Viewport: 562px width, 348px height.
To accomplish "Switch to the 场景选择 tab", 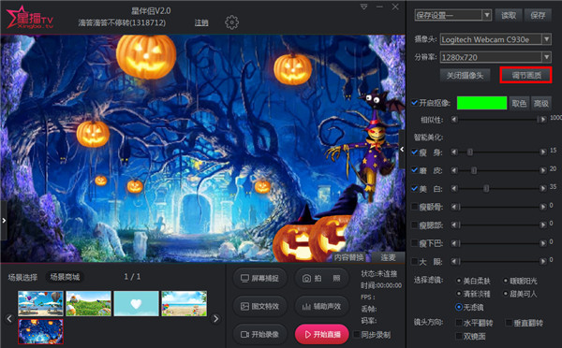I will (x=22, y=277).
